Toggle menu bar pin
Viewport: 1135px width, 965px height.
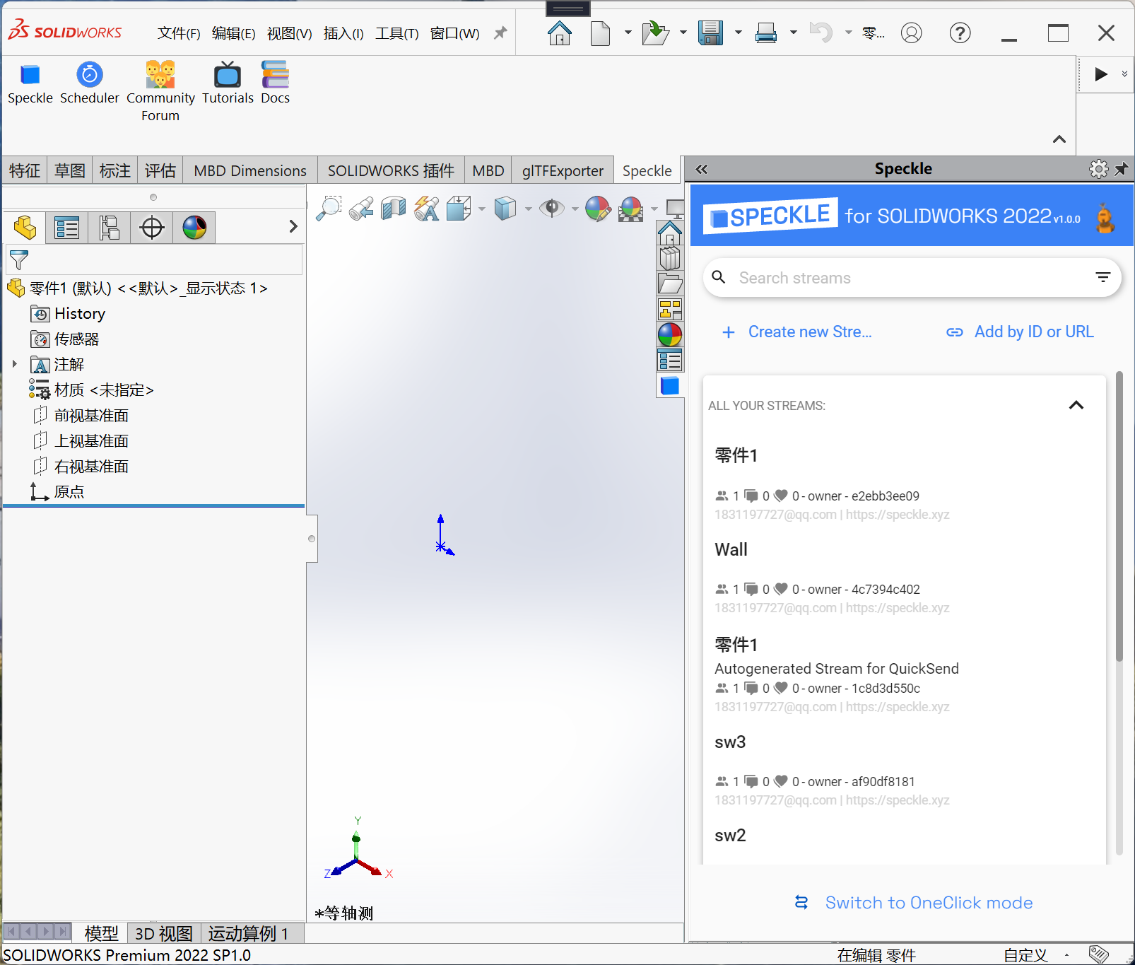click(x=500, y=33)
